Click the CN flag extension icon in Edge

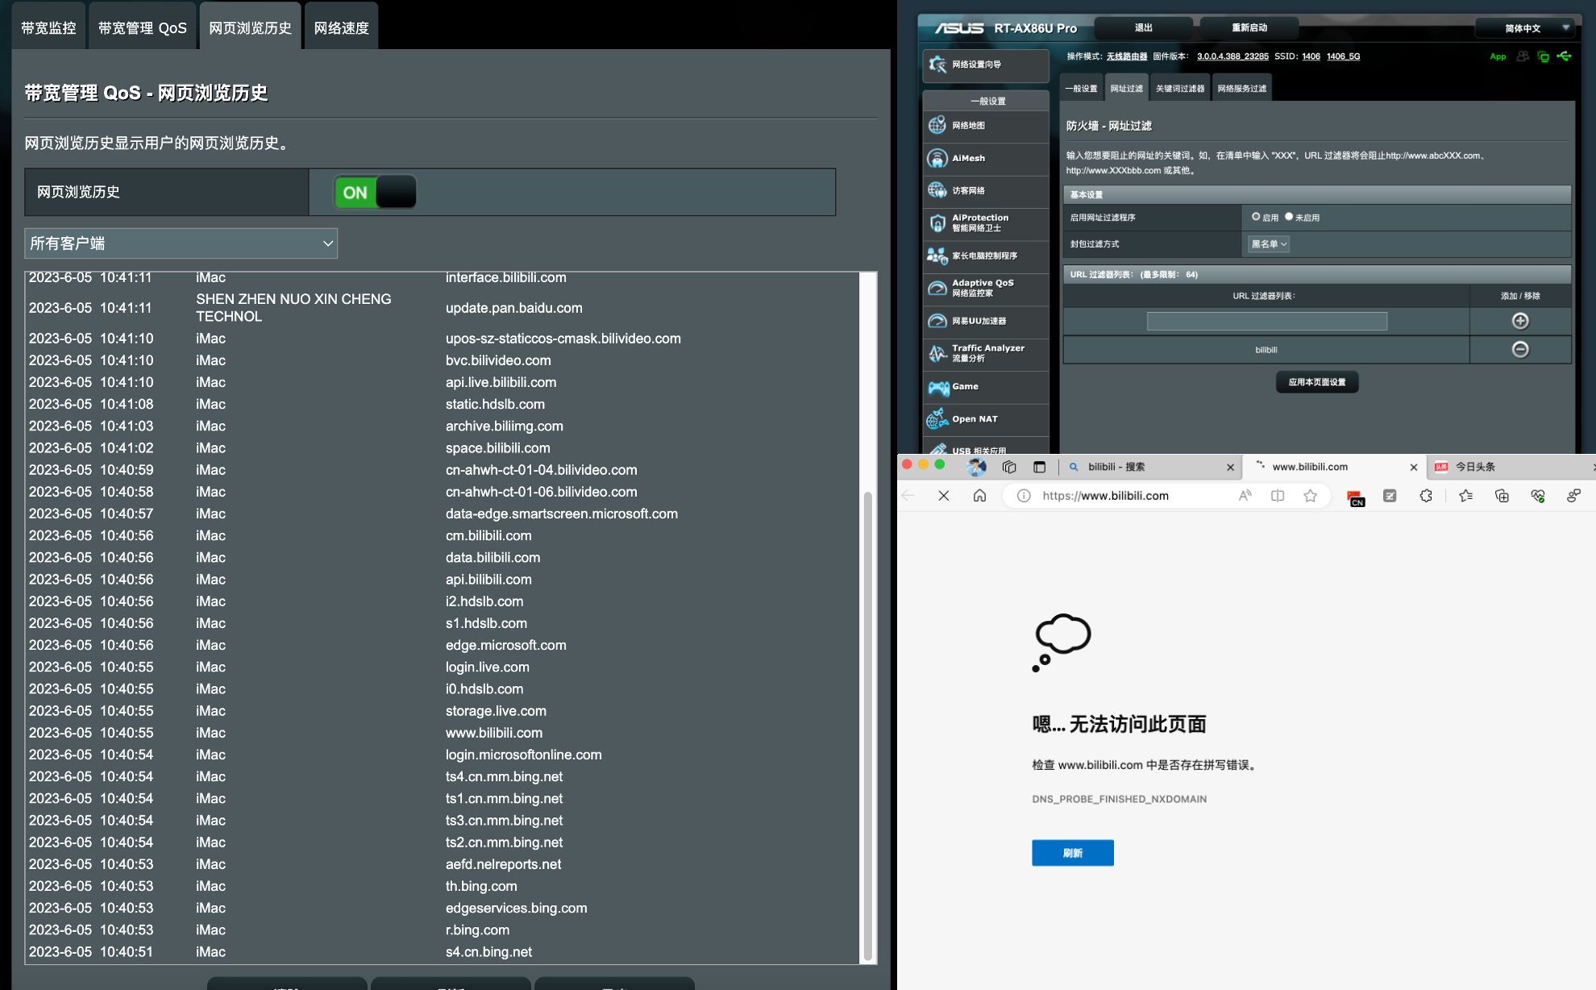(x=1356, y=497)
